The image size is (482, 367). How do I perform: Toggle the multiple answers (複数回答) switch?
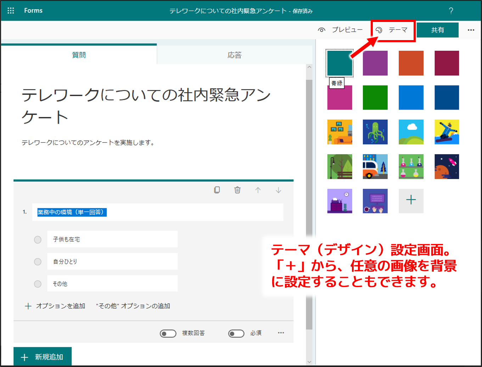pos(168,333)
